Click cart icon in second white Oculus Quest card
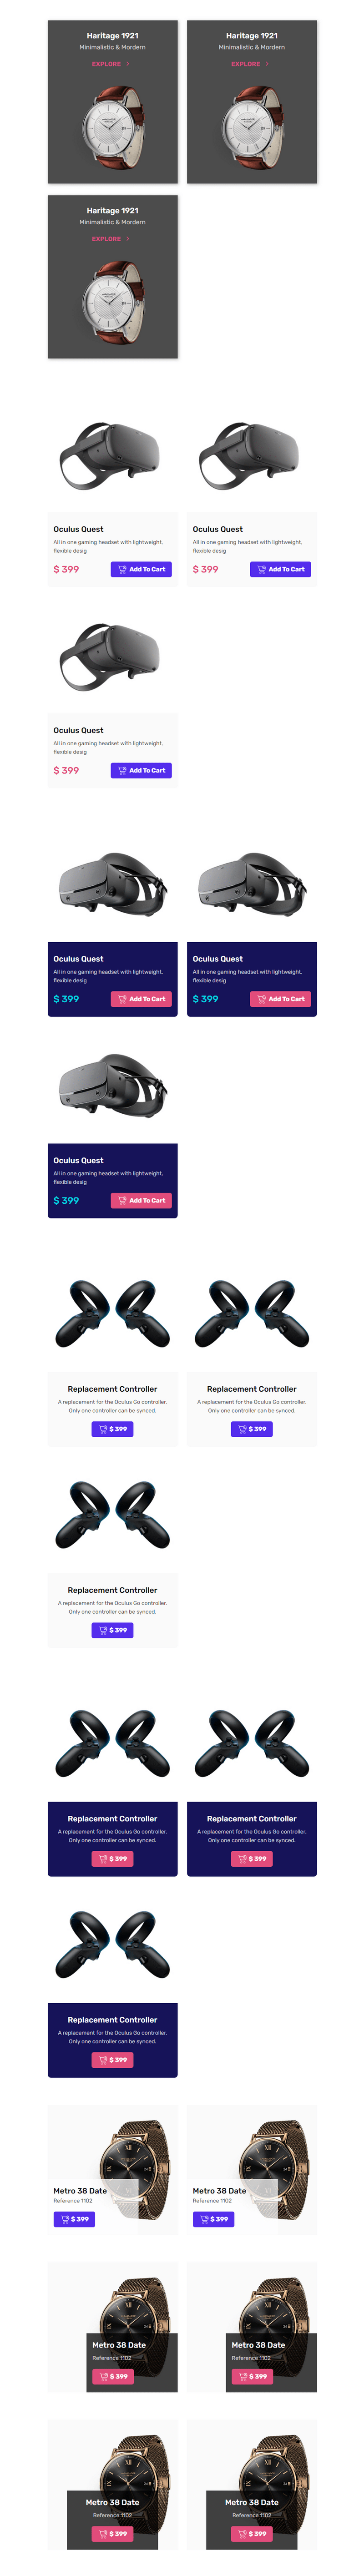Image resolution: width=364 pixels, height=2576 pixels. click(x=262, y=569)
